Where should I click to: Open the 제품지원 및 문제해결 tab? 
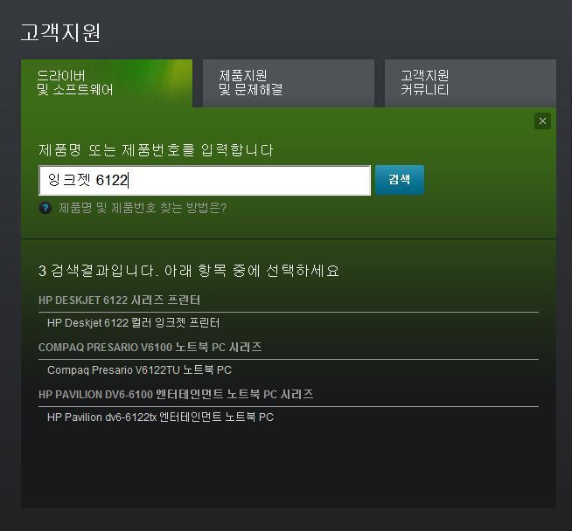click(289, 83)
